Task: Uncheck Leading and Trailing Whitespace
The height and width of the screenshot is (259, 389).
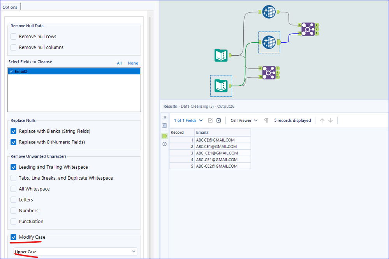Action: pyautogui.click(x=14, y=167)
